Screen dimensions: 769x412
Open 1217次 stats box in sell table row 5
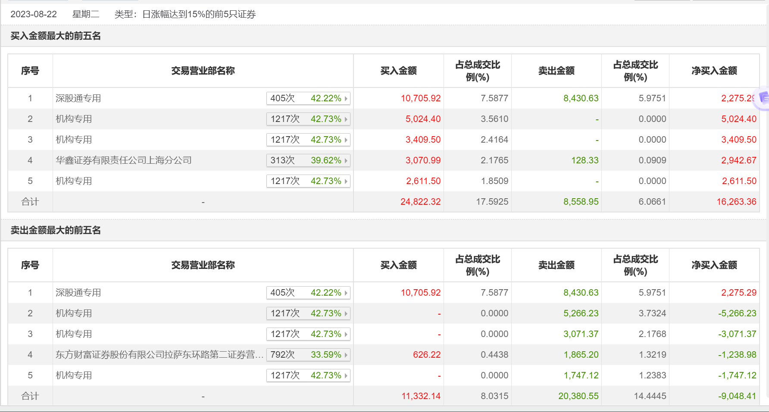pos(308,375)
